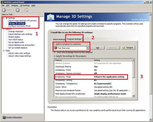Click the Restore Defaults link
This screenshot has width=153, height=122.
pyautogui.click(x=140, y=20)
